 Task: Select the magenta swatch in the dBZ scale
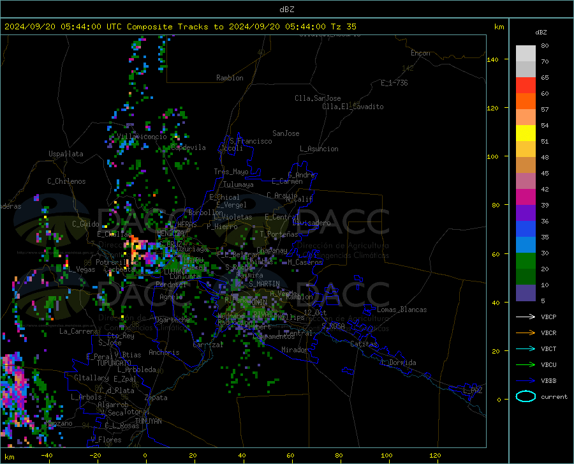pos(526,197)
